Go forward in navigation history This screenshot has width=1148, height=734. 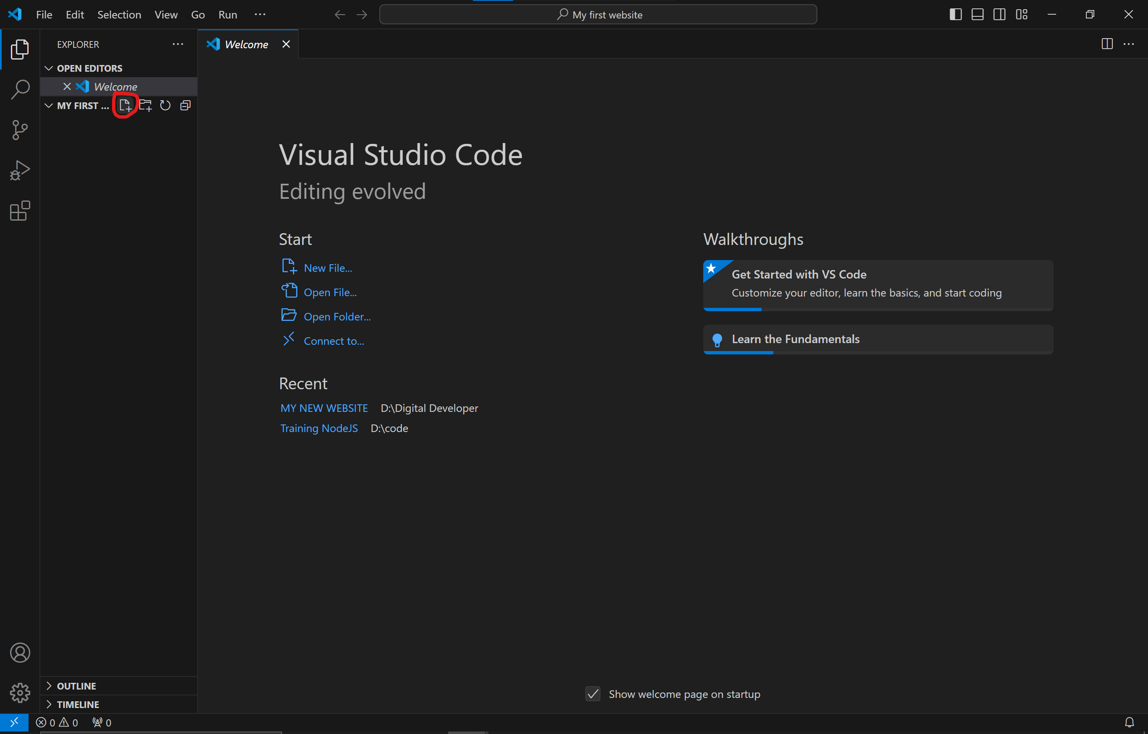coord(362,15)
